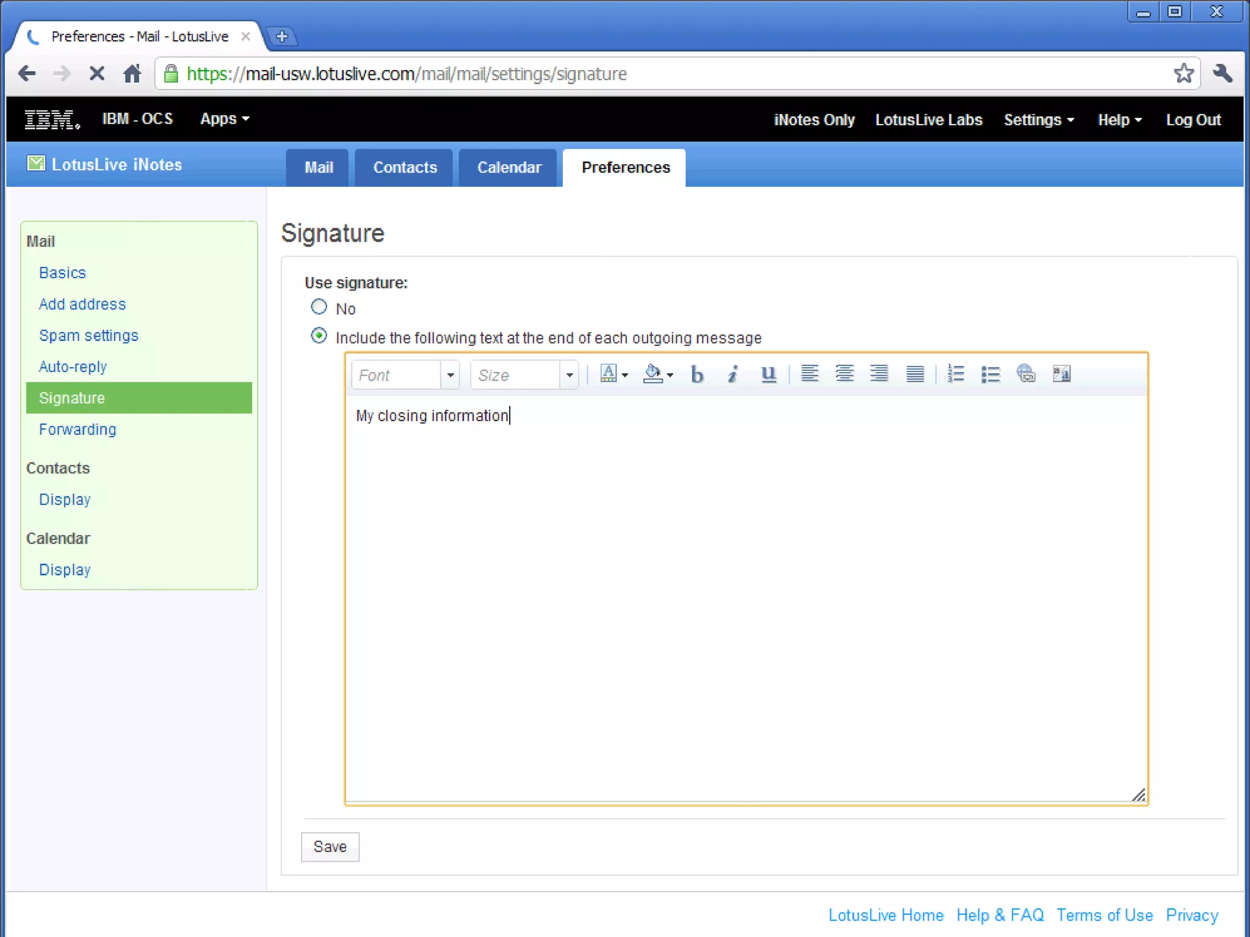Select the No signature radio button
Screen dimensions: 1250x937
point(319,307)
